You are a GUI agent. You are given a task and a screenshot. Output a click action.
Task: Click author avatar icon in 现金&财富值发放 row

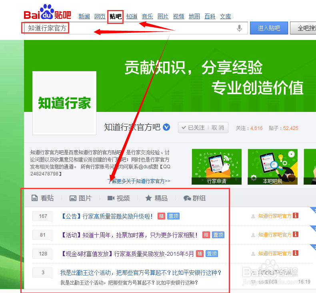253,254
